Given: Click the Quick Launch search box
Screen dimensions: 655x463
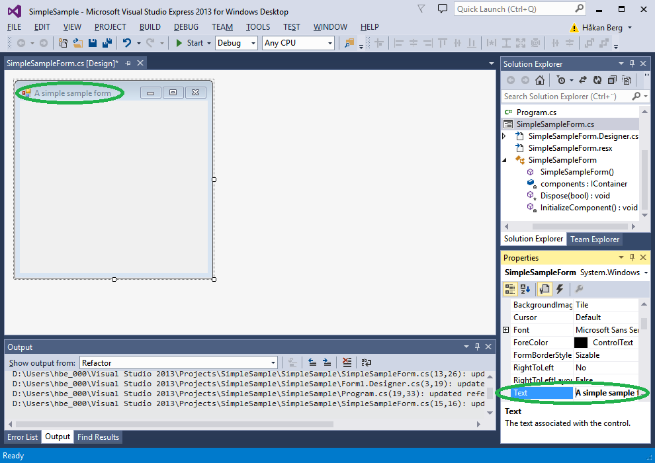Looking at the screenshot, I should (x=519, y=9).
